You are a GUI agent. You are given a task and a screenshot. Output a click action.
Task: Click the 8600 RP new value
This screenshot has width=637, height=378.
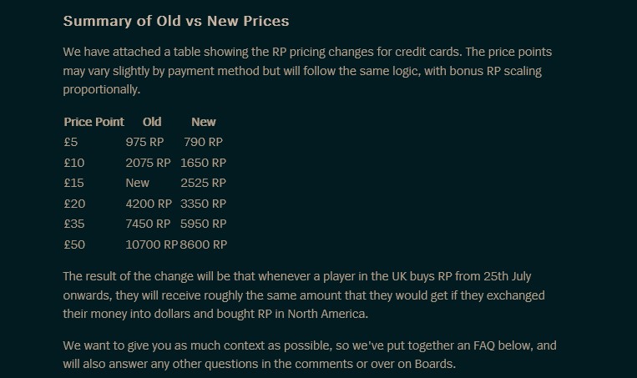click(204, 244)
